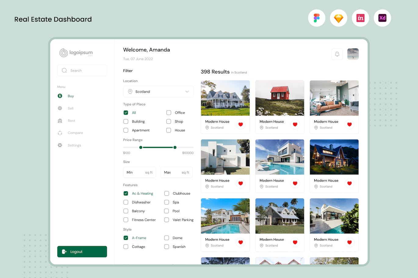Click the Adobe XD icon
This screenshot has width=418, height=278.
382,18
